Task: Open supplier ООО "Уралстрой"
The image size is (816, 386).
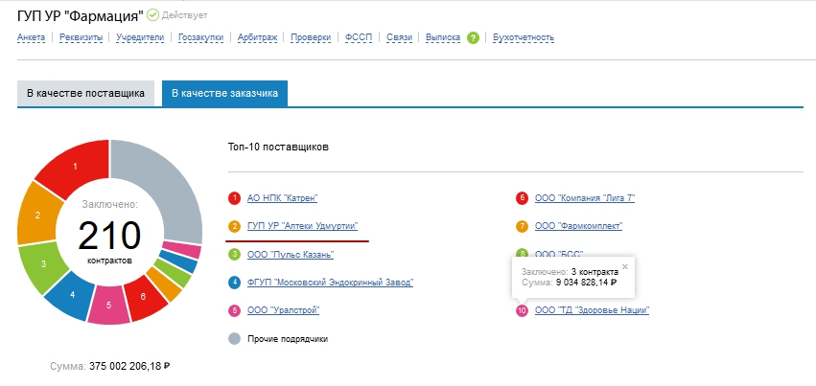Action: [283, 310]
